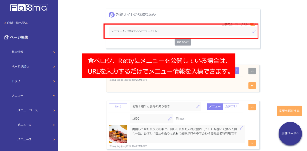
Task: Move item No.2 up with orange arrow
Action: click(252, 107)
